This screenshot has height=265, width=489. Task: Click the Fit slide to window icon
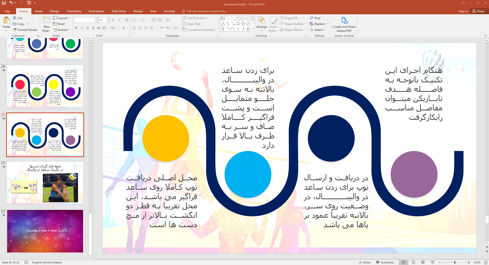click(x=486, y=262)
